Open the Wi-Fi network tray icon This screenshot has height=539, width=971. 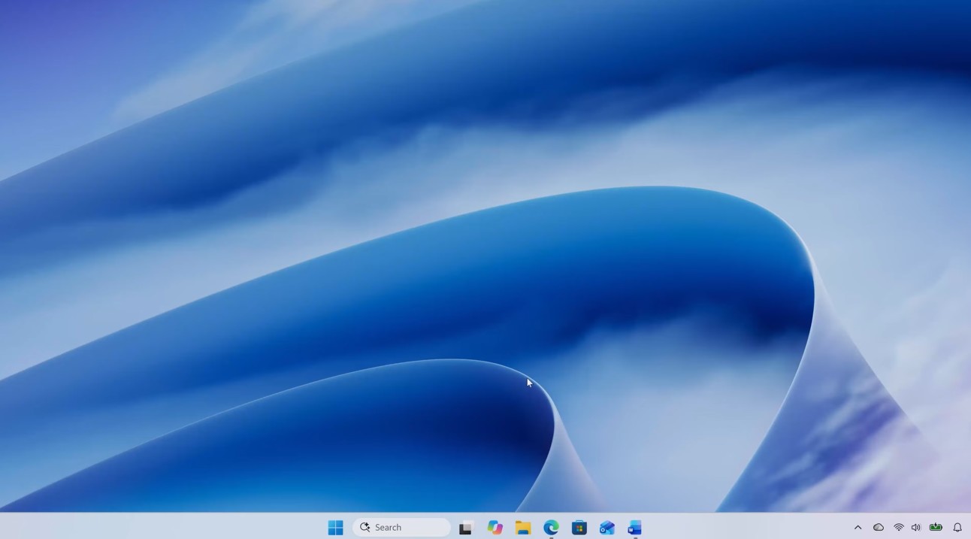tap(898, 528)
